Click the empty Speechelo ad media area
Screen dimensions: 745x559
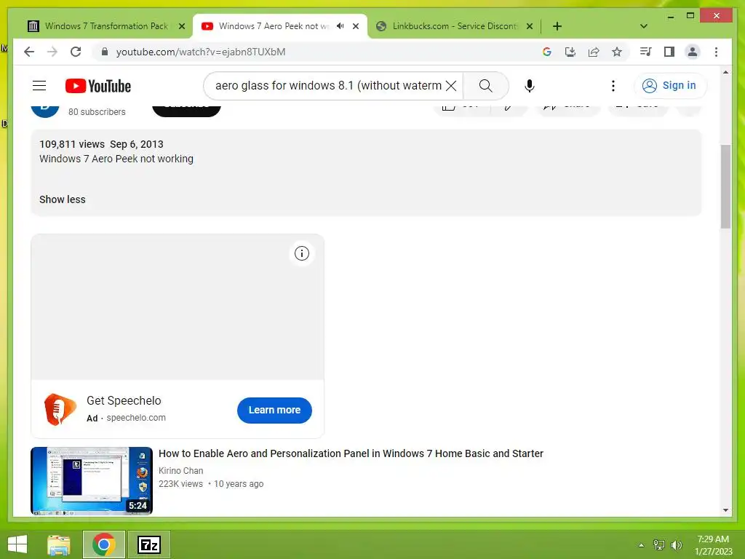(178, 306)
